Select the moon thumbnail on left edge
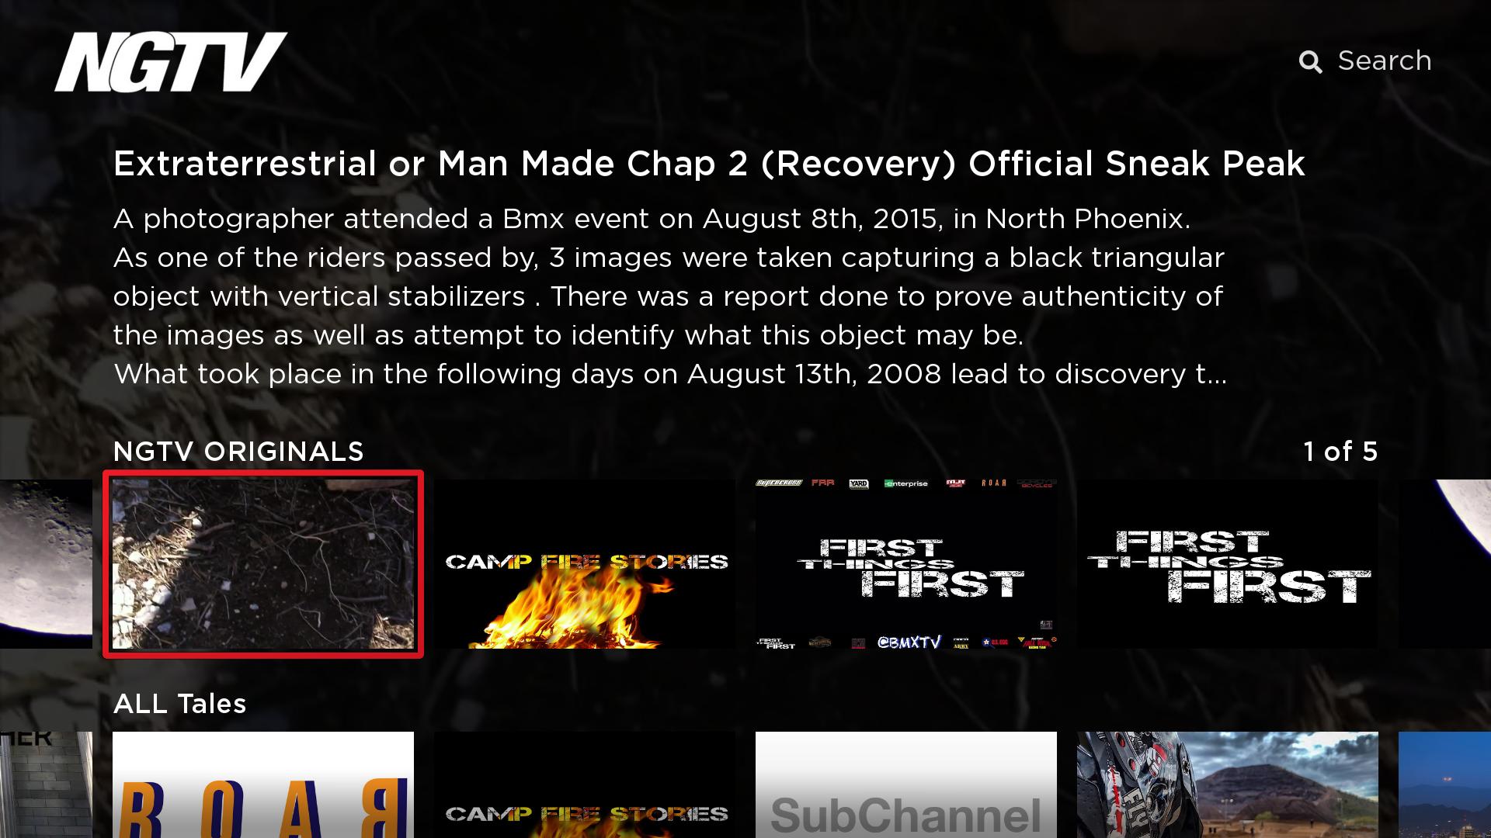 [x=46, y=564]
